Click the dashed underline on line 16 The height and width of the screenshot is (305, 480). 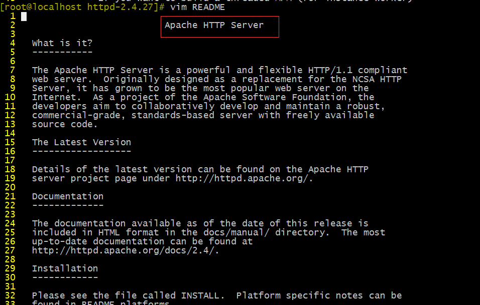81,151
